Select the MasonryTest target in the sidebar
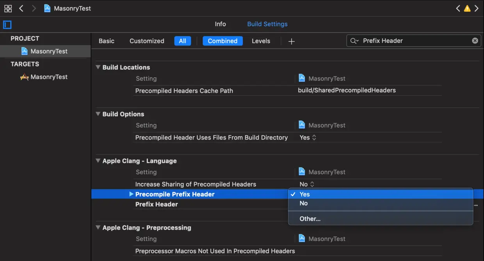Image resolution: width=484 pixels, height=261 pixels. [x=45, y=77]
